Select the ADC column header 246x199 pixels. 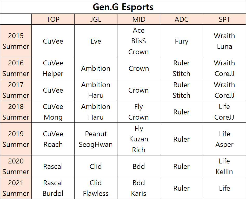pyautogui.click(x=182, y=19)
